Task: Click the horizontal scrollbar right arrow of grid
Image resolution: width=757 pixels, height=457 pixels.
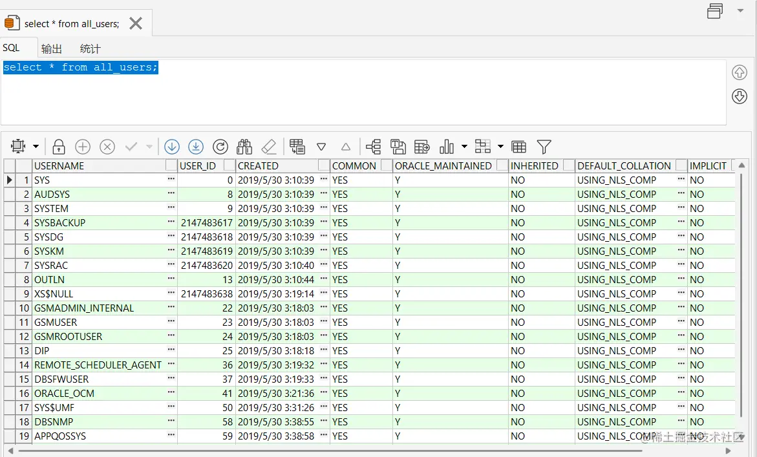Action: pyautogui.click(x=729, y=451)
